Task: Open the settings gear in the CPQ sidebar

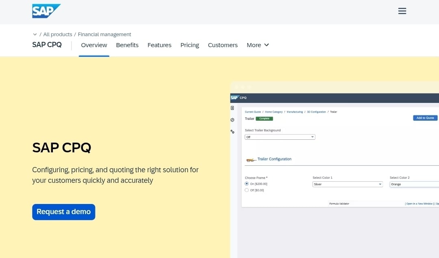Action: coord(232,132)
